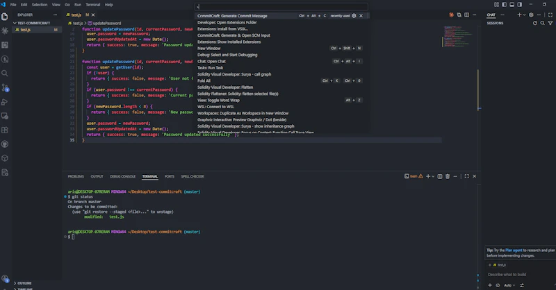Image resolution: width=556 pixels, height=290 pixels.
Task: Search chat Sessions magnifier icon
Action: 543,23
